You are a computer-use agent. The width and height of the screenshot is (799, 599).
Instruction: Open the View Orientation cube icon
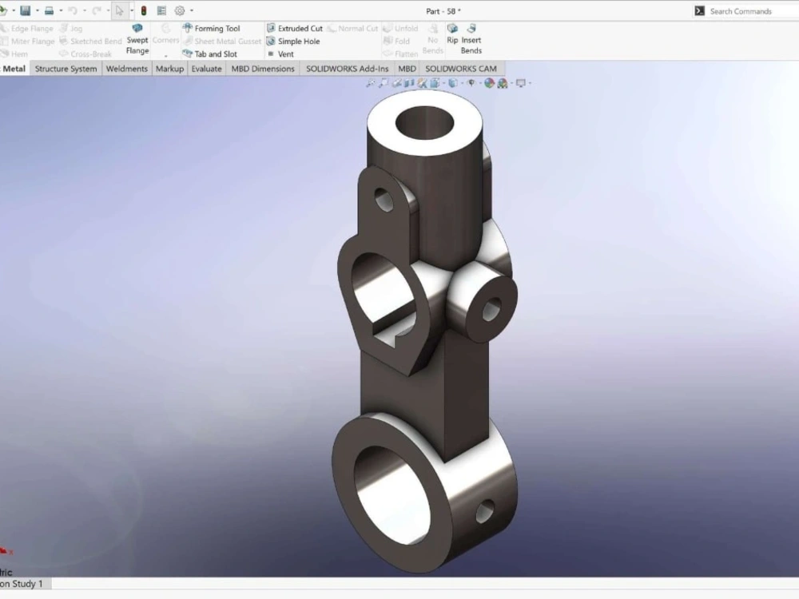tap(435, 83)
